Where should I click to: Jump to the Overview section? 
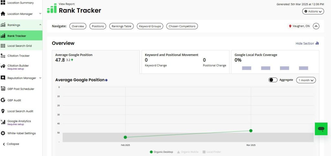tap(78, 26)
